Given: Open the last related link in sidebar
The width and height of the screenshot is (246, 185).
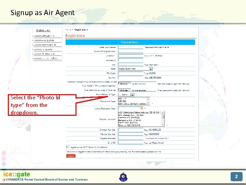Looking at the screenshot, I should point(46,58).
